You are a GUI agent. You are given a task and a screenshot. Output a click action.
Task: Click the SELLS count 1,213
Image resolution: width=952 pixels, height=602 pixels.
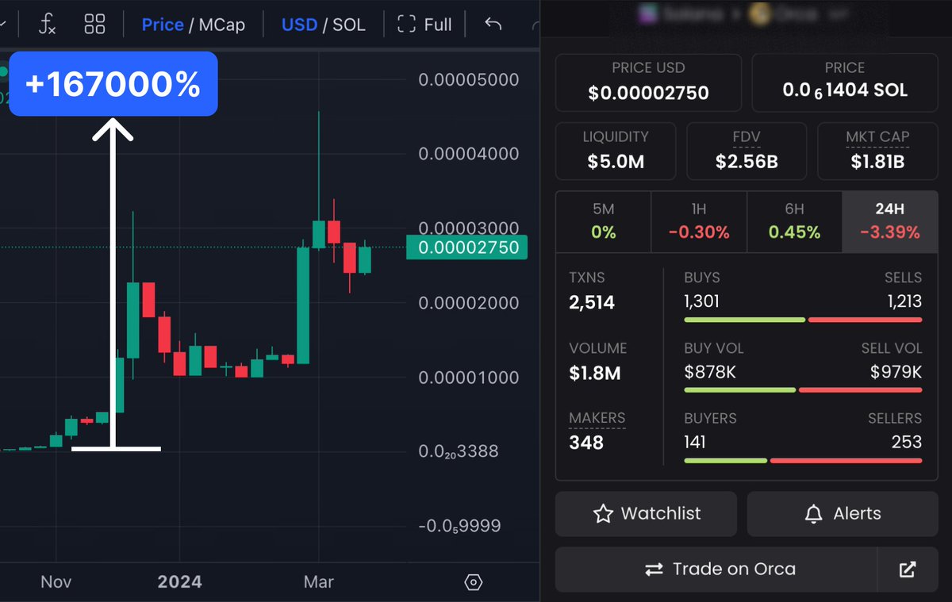[905, 301]
